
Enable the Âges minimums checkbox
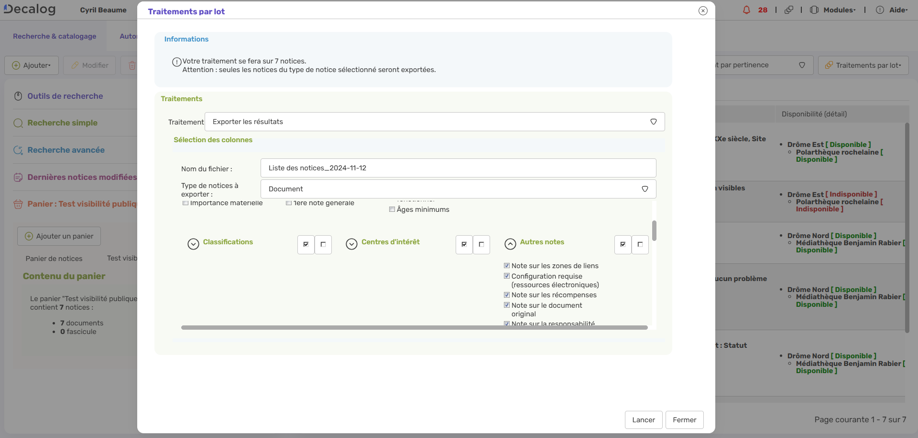coord(392,209)
